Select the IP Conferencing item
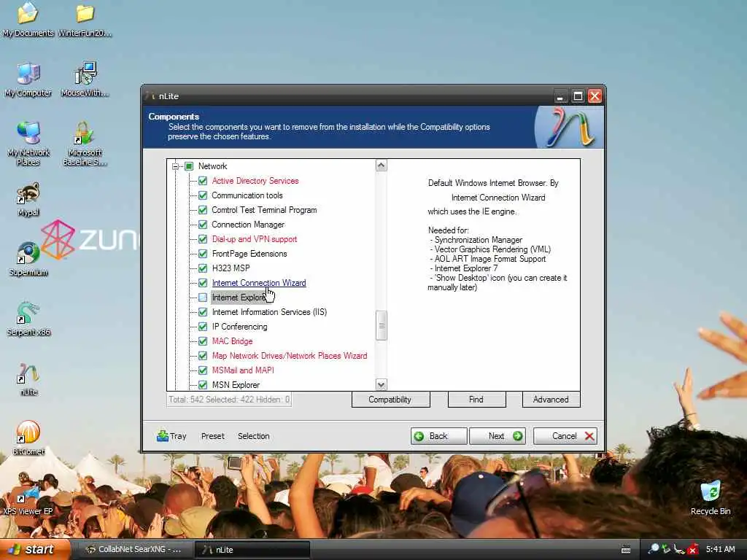Image resolution: width=747 pixels, height=560 pixels. pyautogui.click(x=239, y=327)
